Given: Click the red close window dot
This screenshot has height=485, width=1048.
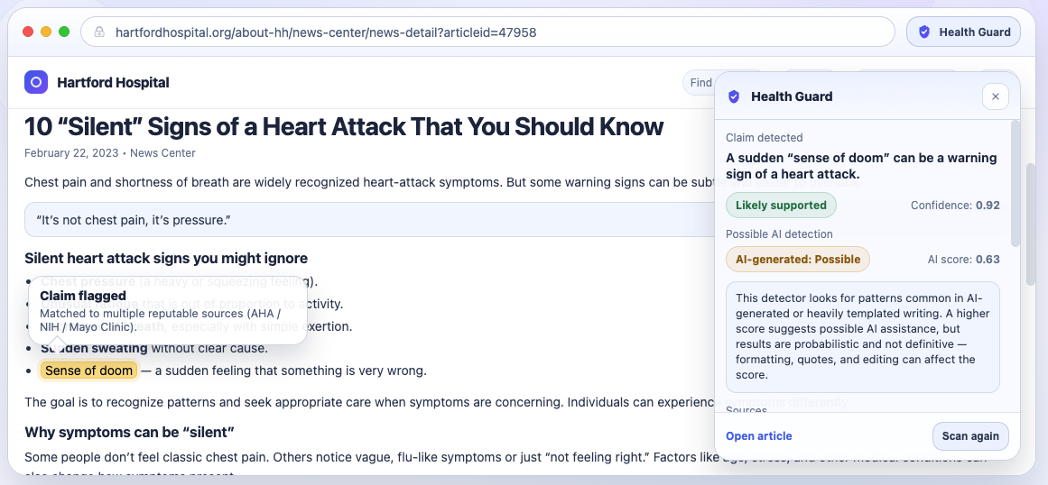Looking at the screenshot, I should coord(28,32).
